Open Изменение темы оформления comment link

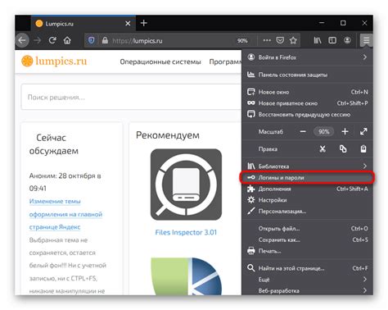coord(65,214)
